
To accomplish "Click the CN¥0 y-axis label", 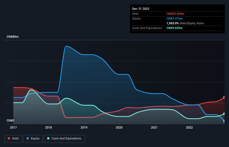I will coord(10,120).
